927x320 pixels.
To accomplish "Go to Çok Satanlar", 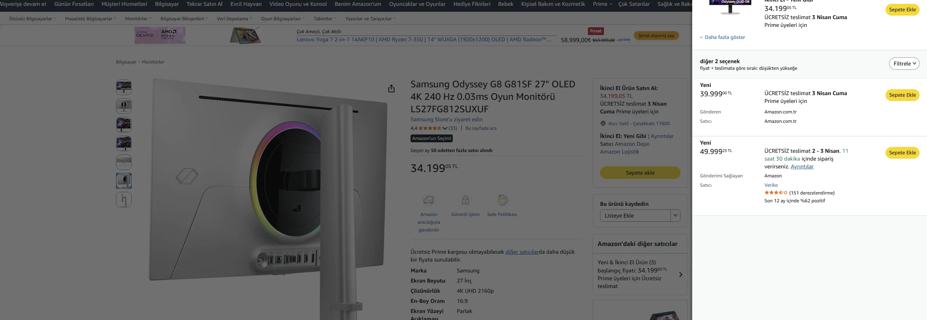I will pos(634,4).
